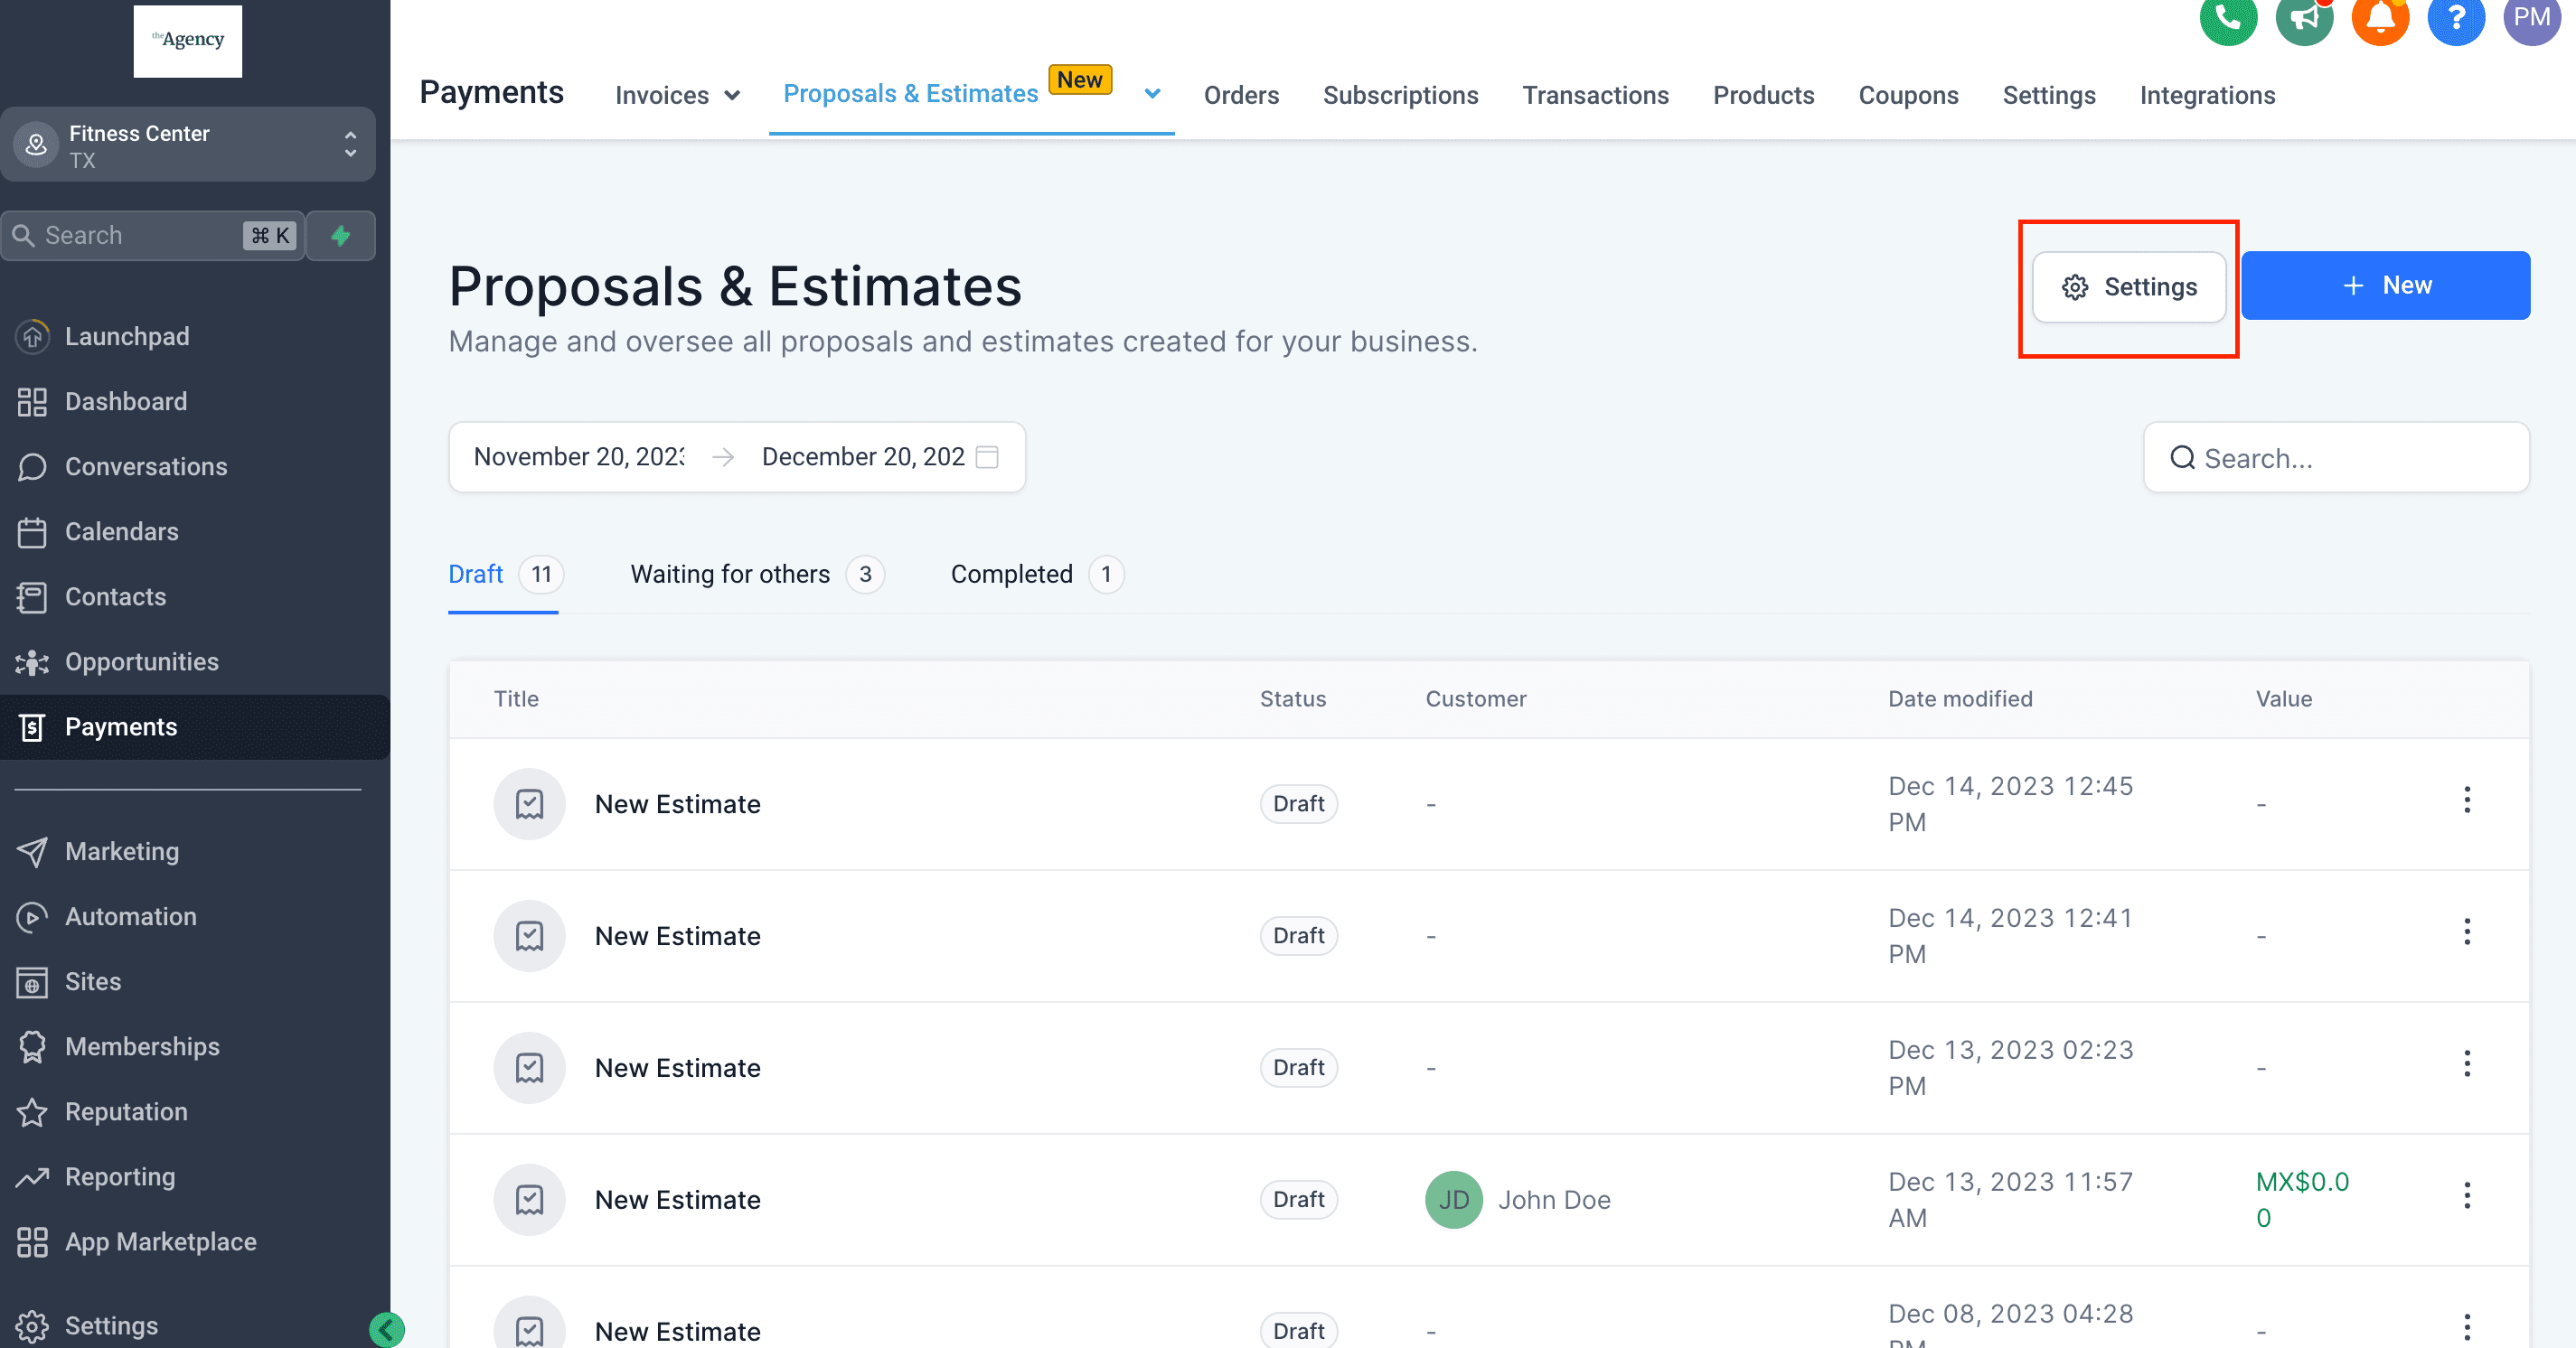
Task: Switch account via Fitness Center selector
Action: [188, 145]
